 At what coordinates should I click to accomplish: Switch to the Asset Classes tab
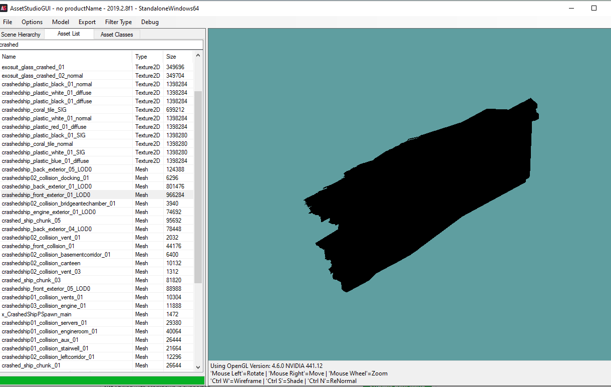tap(117, 35)
